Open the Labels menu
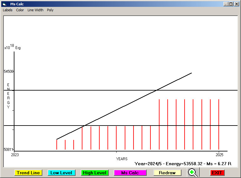The image size is (241, 178). pos(8,10)
